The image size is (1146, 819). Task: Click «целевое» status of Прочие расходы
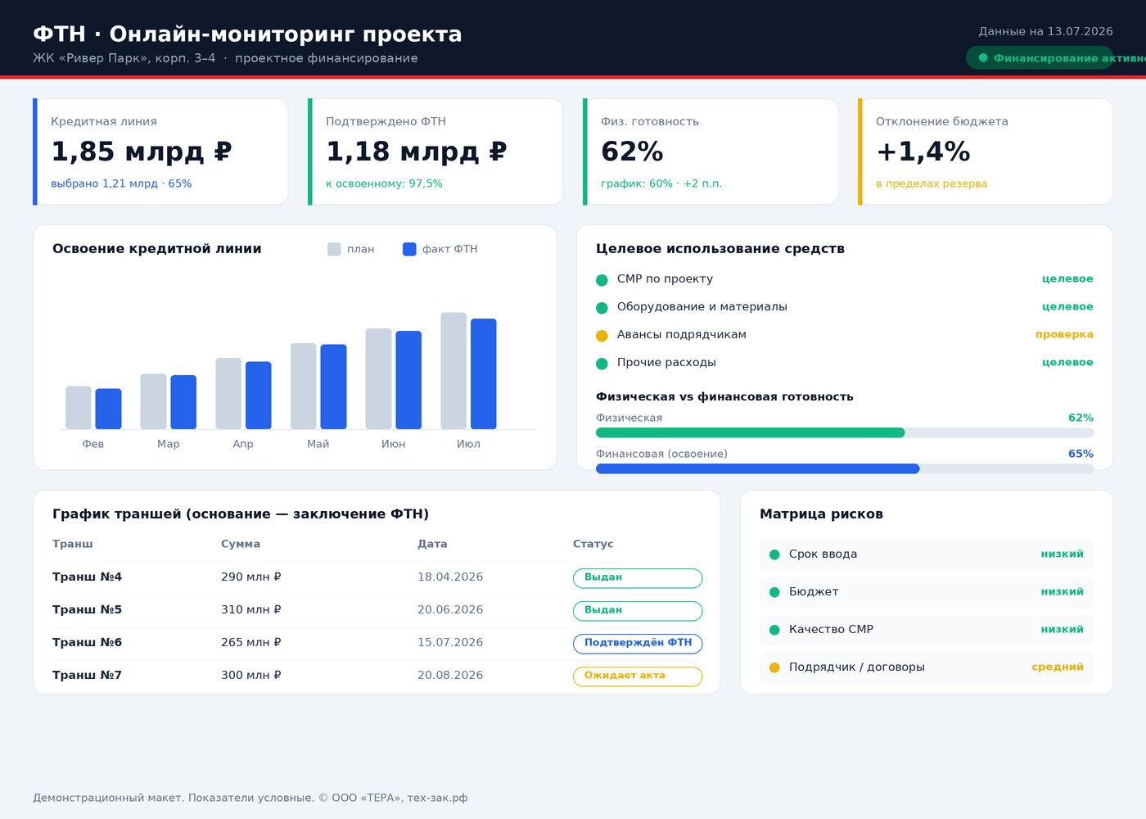click(x=1067, y=363)
